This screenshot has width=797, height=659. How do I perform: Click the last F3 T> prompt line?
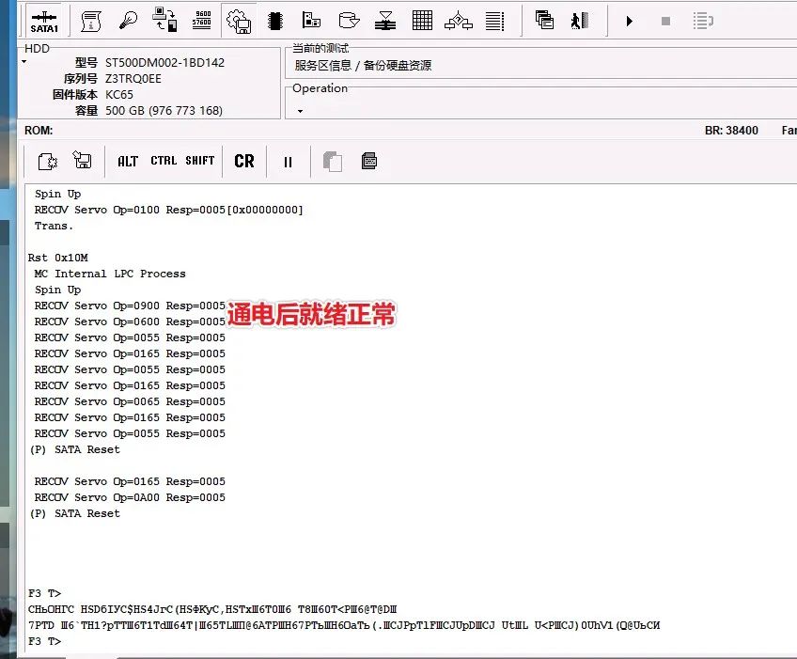coord(45,641)
